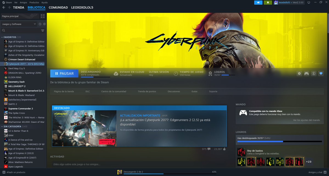329x176 pixels.
Task: Show recent games clock filter
Action: pyautogui.click(x=40, y=24)
